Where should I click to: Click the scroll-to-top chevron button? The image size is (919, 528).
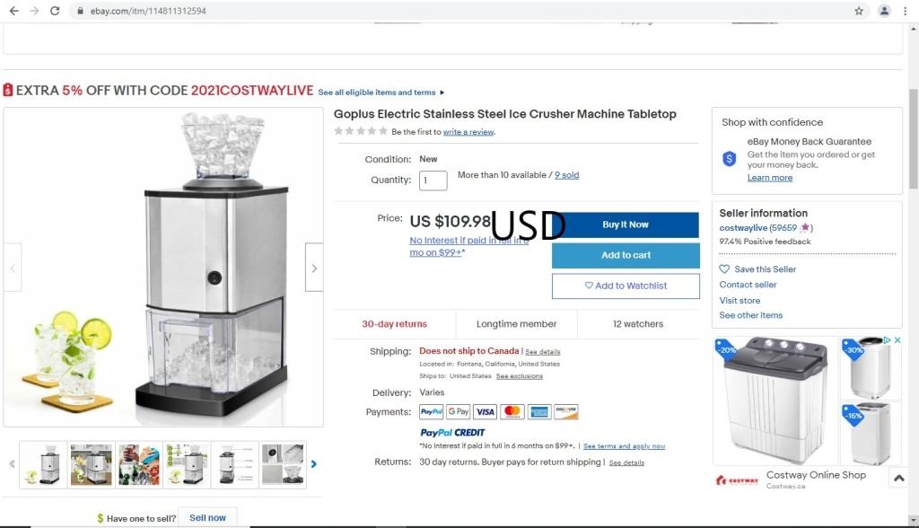click(898, 478)
